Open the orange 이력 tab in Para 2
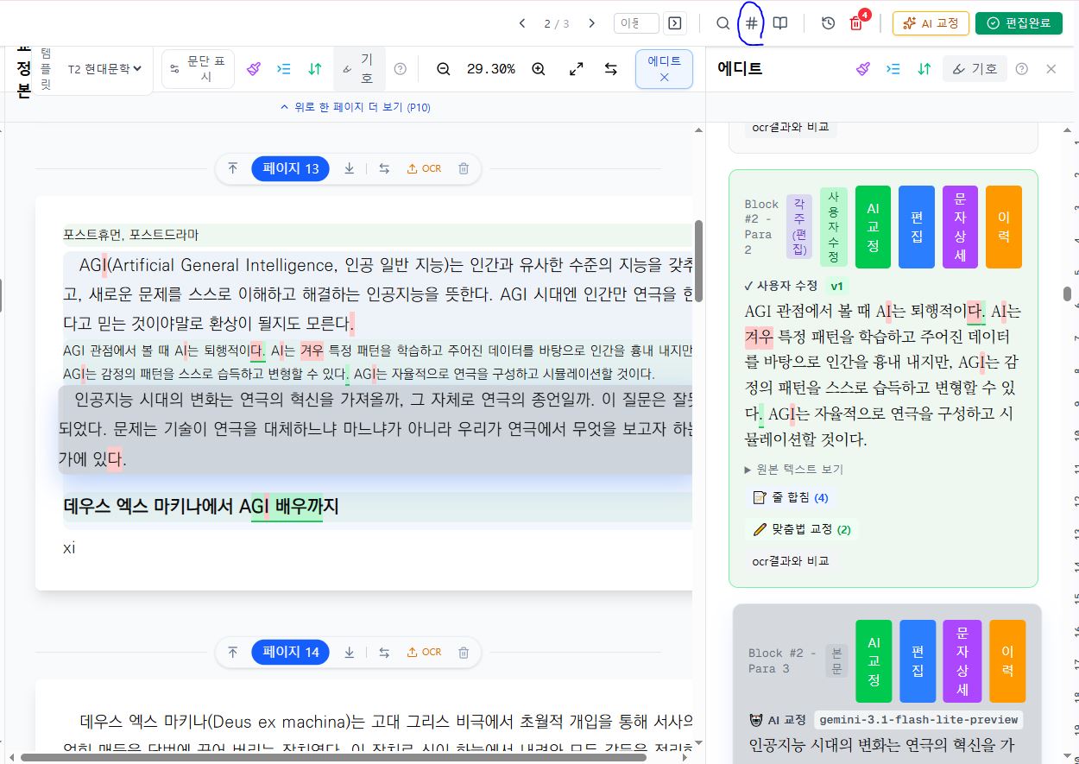The width and height of the screenshot is (1079, 764). tap(1003, 227)
